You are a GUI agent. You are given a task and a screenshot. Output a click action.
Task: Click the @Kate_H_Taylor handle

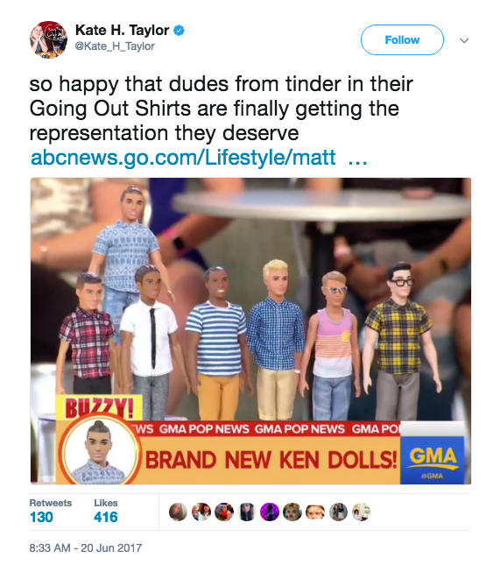pyautogui.click(x=115, y=46)
